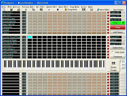Screen dimensions: 127x96
Task: Open the Bass Drum 1 instrument dropdown
Action: click(x=21, y=12)
